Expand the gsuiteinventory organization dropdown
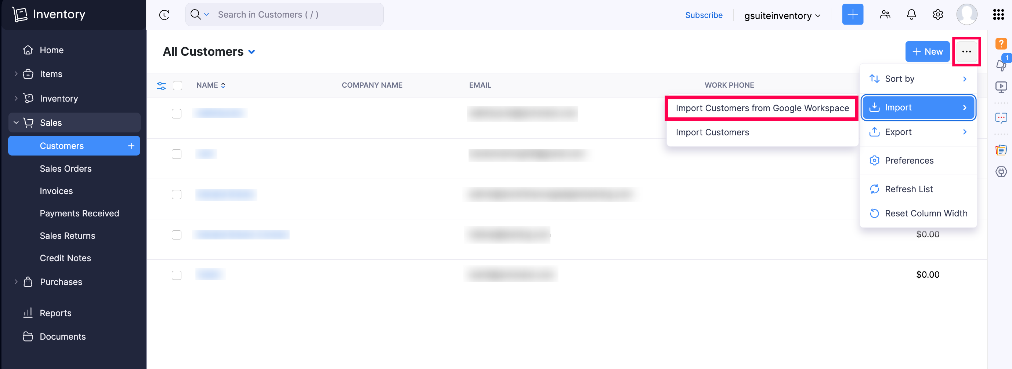The height and width of the screenshot is (369, 1012). click(782, 16)
